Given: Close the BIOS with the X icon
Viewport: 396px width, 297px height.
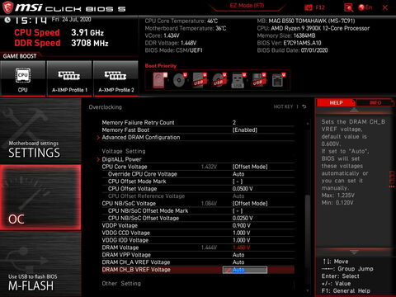Looking at the screenshot, I should [385, 7].
